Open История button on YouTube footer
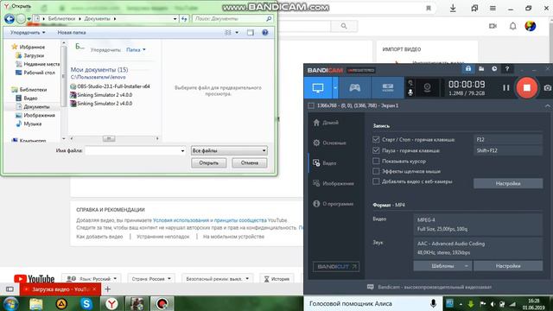 tap(276, 278)
